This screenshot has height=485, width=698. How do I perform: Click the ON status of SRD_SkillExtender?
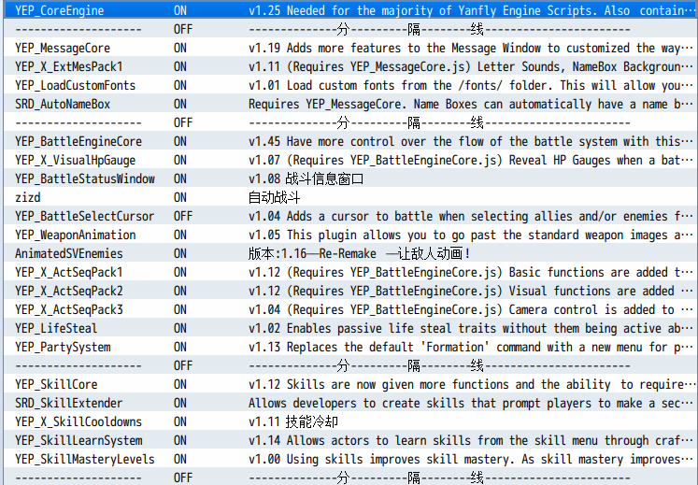point(180,403)
